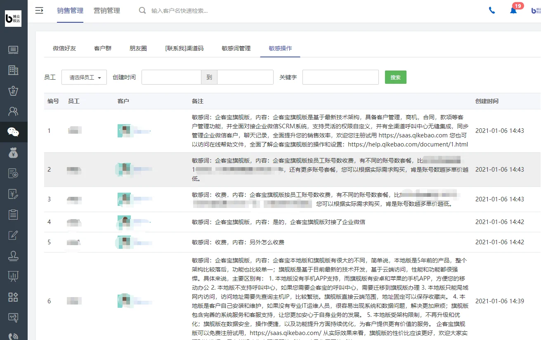Viewport: 541px width, 340px height.
Task: Open the money bag sidebar icon
Action: point(13,153)
